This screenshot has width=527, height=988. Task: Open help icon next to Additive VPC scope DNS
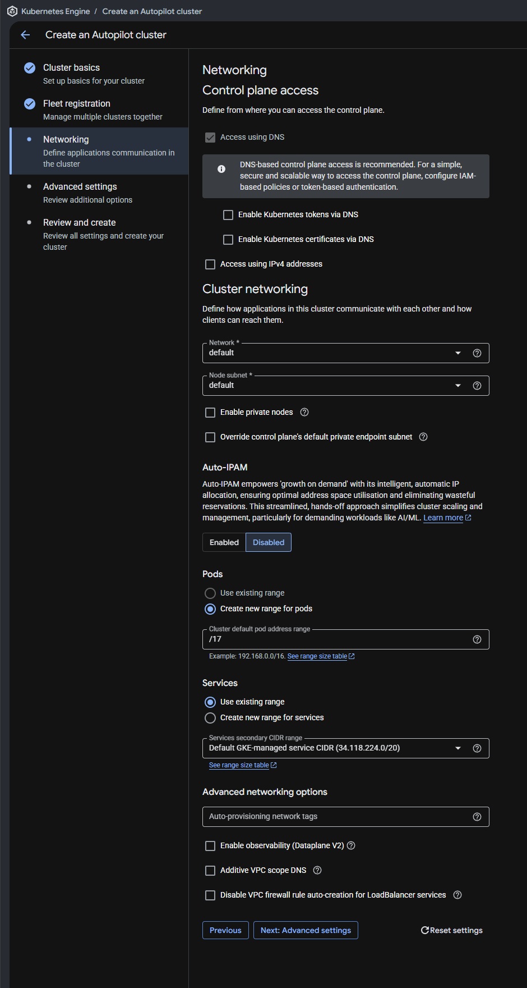point(317,870)
